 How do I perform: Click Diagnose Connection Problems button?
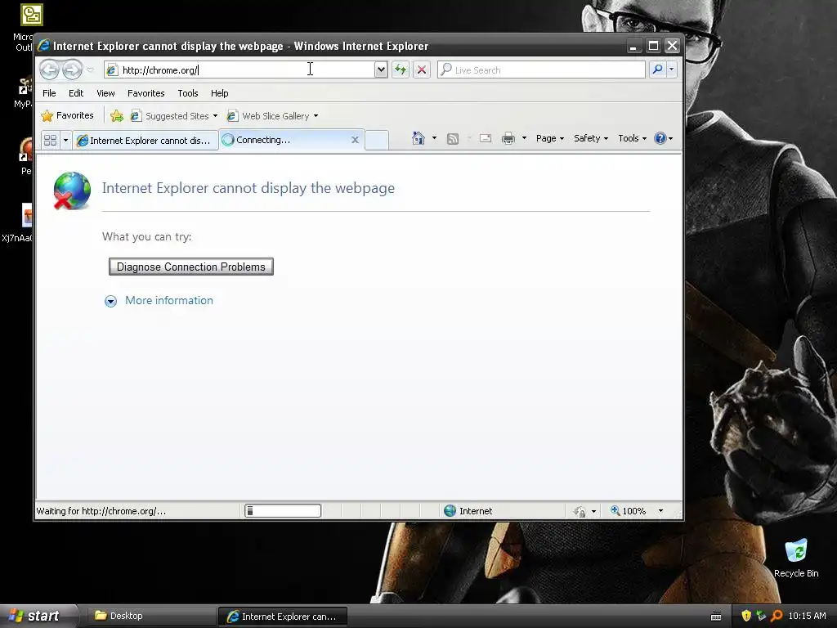tap(191, 267)
